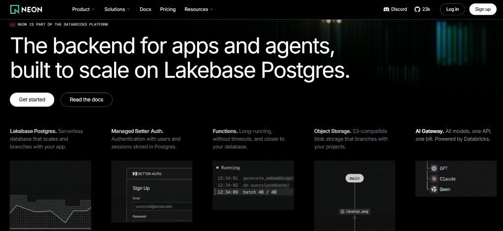Click the main branch pill
Viewport: 503px width, 231px height.
pos(355,178)
